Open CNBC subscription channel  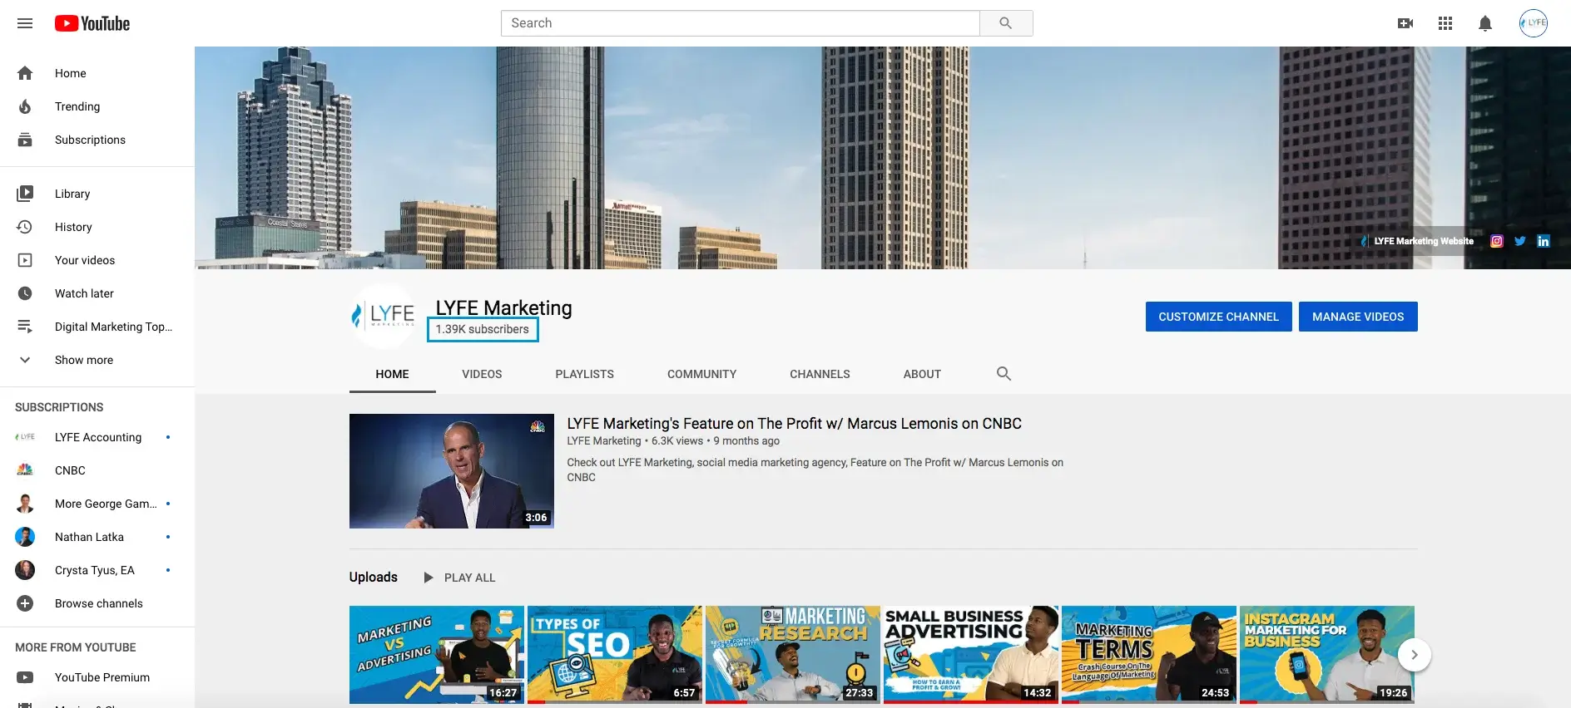tap(97, 470)
